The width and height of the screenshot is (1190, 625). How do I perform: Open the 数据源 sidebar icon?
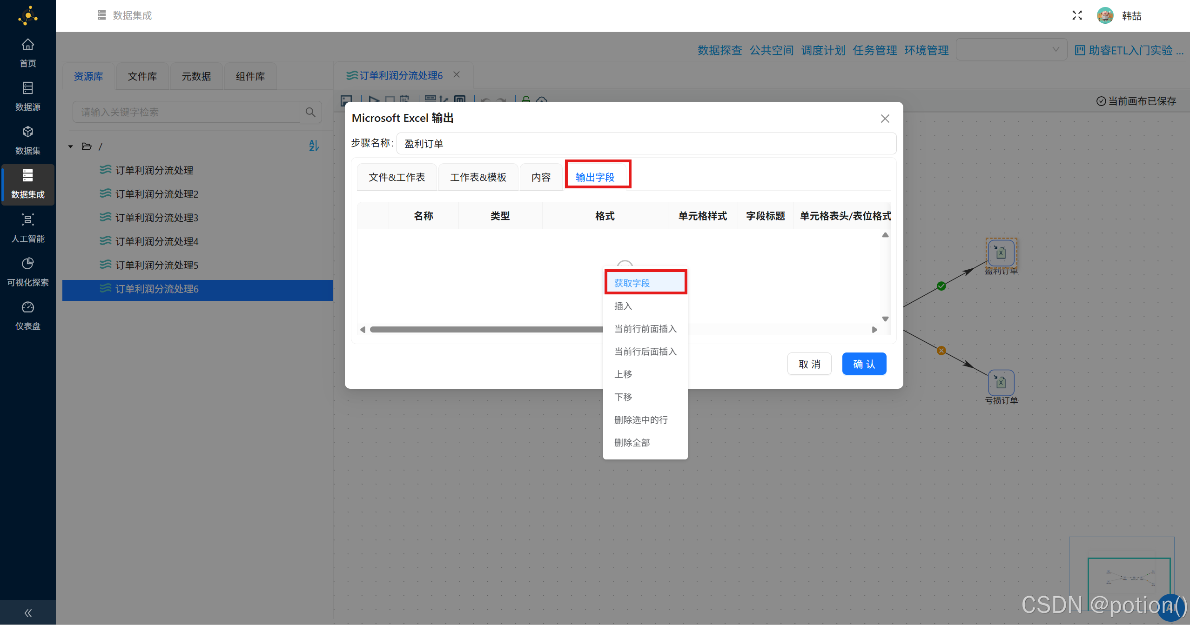27,88
